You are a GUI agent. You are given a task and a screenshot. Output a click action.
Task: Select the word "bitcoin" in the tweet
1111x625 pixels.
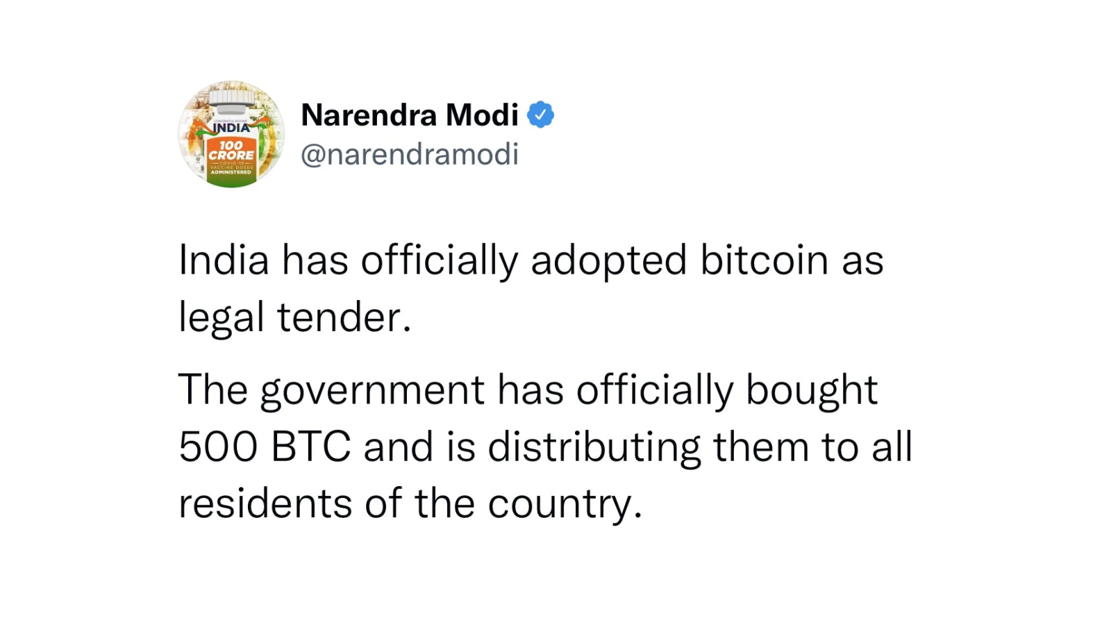point(764,260)
